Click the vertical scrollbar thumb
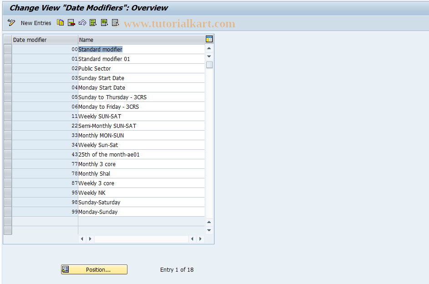Image resolution: width=429 pixels, height=284 pixels. point(209,65)
